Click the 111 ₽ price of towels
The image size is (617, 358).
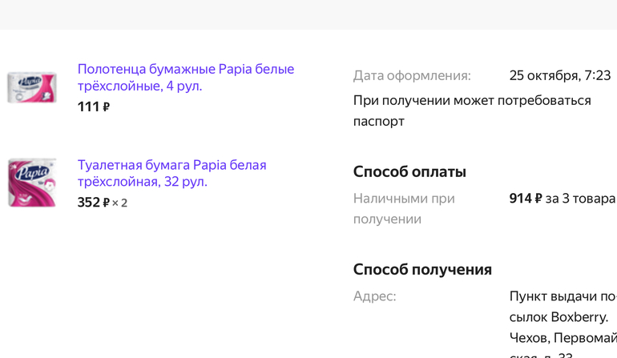point(93,107)
